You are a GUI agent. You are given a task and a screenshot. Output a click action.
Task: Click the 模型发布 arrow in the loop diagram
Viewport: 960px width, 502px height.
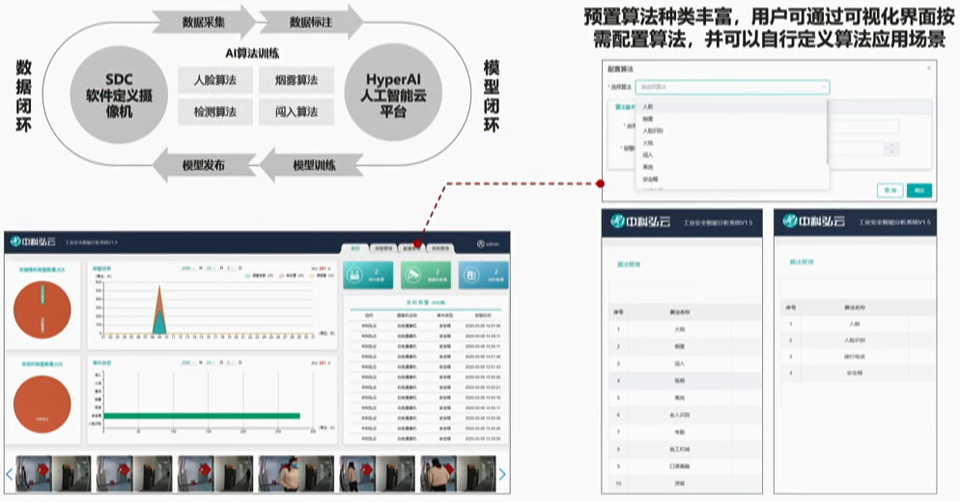[x=204, y=165]
